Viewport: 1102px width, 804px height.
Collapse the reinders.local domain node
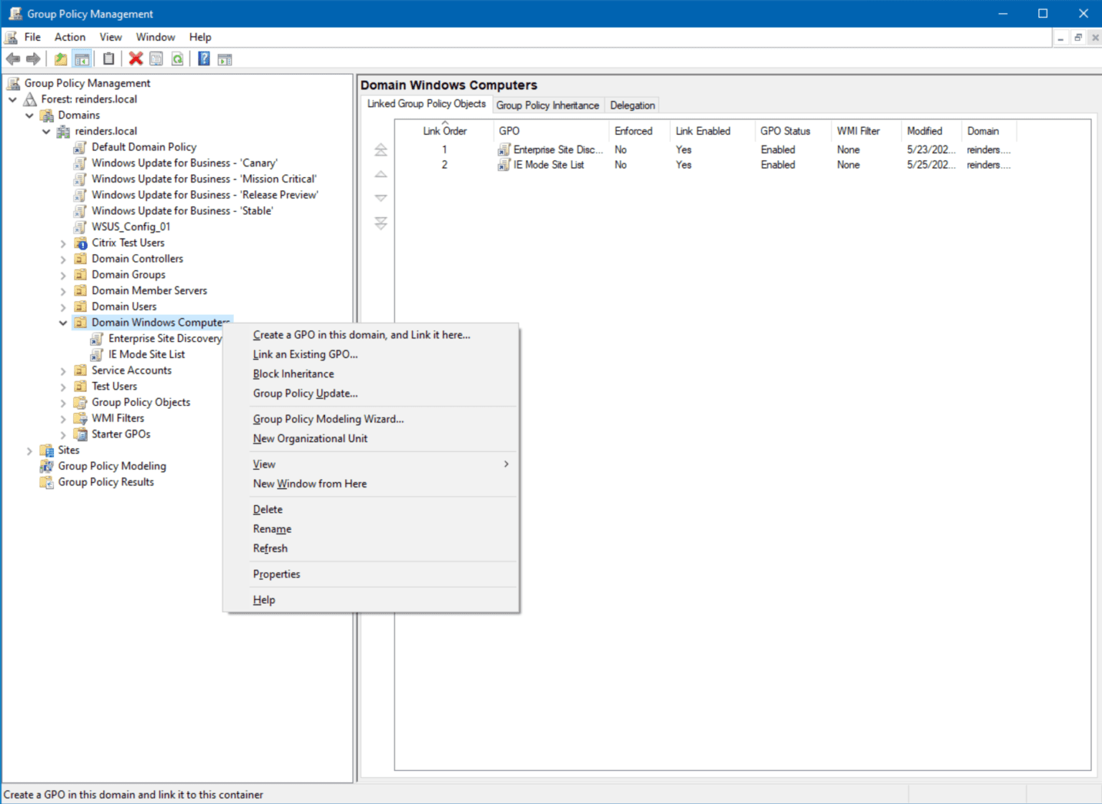pos(46,131)
